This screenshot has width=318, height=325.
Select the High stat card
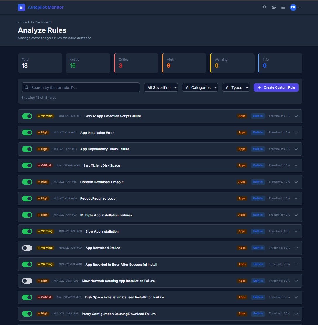[184, 63]
